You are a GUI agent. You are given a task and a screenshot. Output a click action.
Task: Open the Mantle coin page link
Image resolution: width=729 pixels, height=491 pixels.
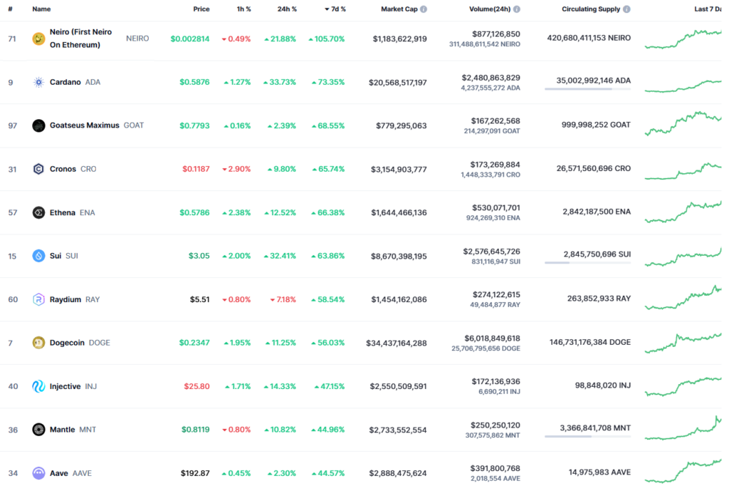click(63, 430)
